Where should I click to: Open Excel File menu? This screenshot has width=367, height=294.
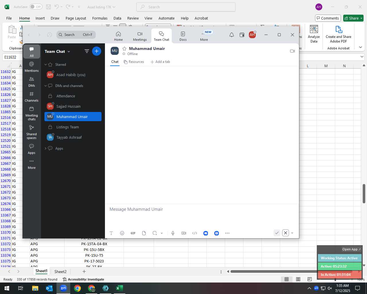tap(9, 18)
